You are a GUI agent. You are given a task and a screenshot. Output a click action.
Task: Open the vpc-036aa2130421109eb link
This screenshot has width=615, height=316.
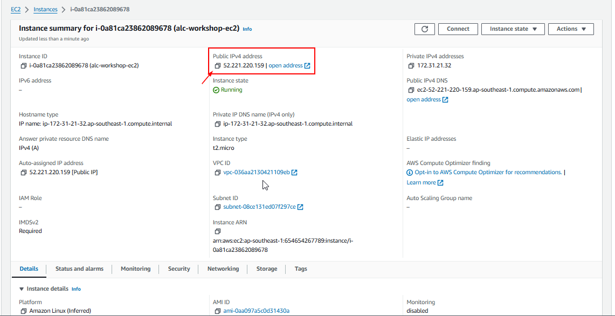(x=257, y=173)
